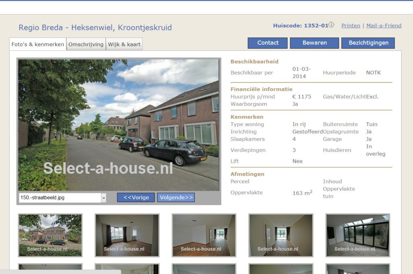Click the large street view main photo
The height and width of the screenshot is (274, 413).
pyautogui.click(x=119, y=125)
